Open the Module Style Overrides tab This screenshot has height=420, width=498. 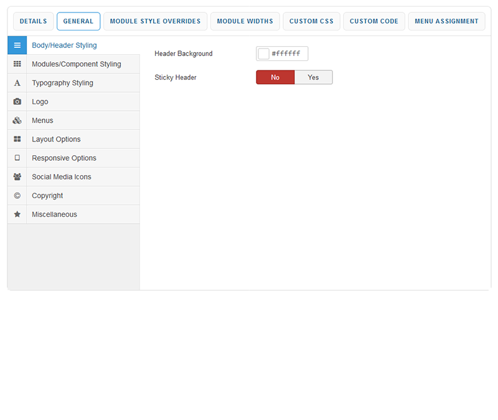(x=155, y=21)
